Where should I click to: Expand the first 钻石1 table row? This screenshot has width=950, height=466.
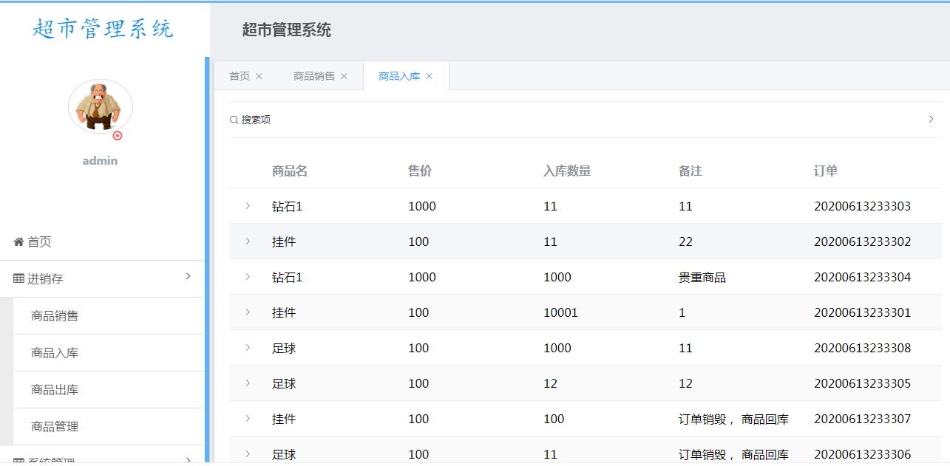(x=248, y=205)
